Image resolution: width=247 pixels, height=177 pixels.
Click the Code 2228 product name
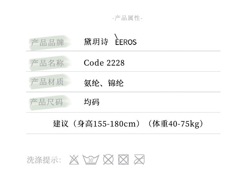click(104, 63)
